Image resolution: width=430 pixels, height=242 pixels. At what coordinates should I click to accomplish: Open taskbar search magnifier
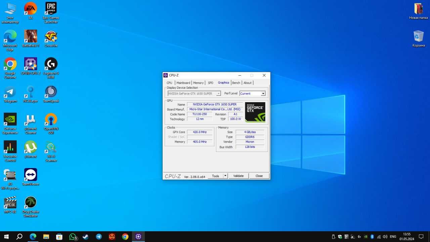tap(19, 237)
